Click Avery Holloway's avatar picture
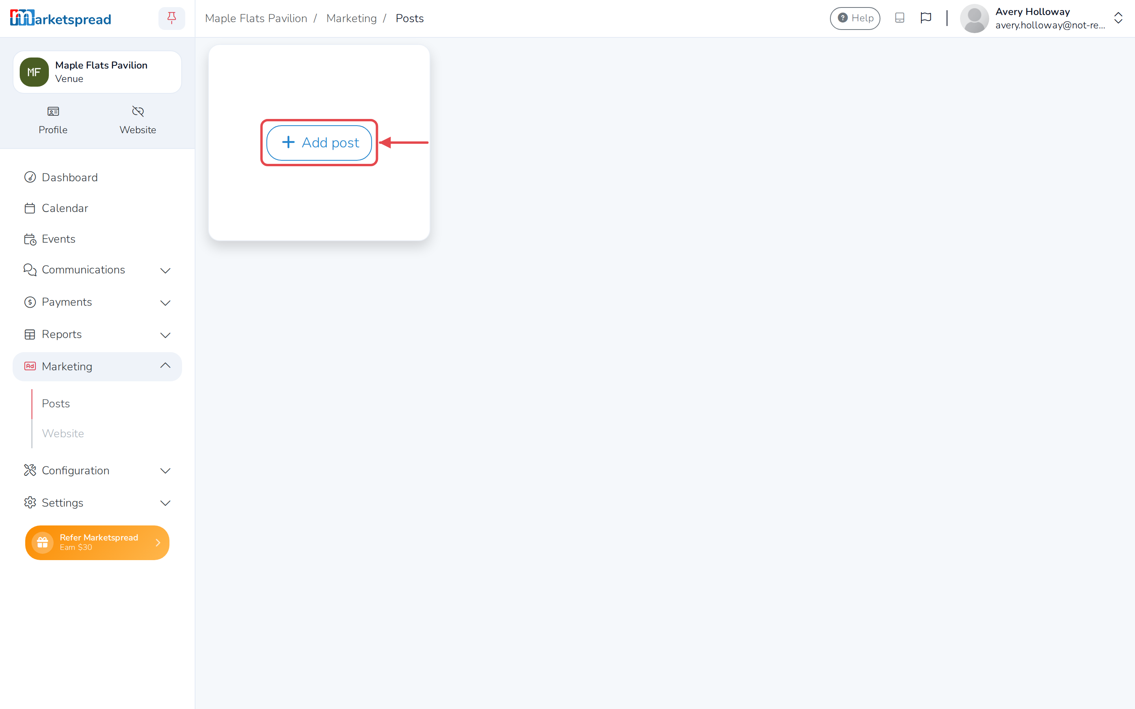1135x709 pixels. coord(975,18)
